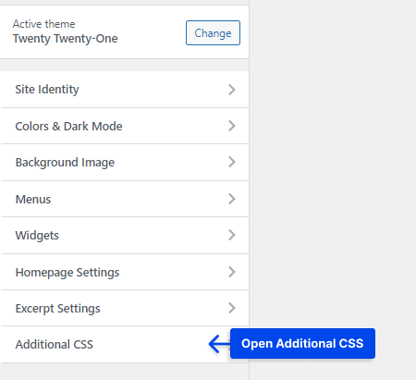Click the blue arrow pointing to Additional CSS

tap(219, 344)
